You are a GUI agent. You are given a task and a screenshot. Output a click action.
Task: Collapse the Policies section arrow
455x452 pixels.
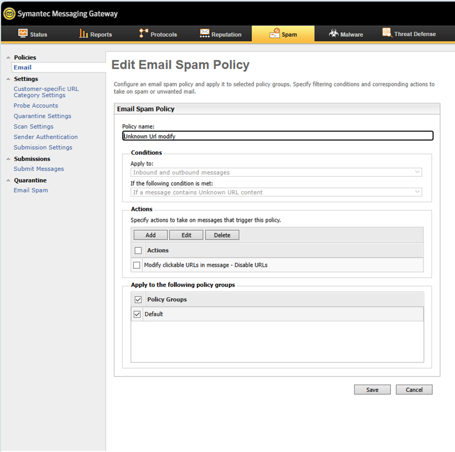[x=8, y=57]
